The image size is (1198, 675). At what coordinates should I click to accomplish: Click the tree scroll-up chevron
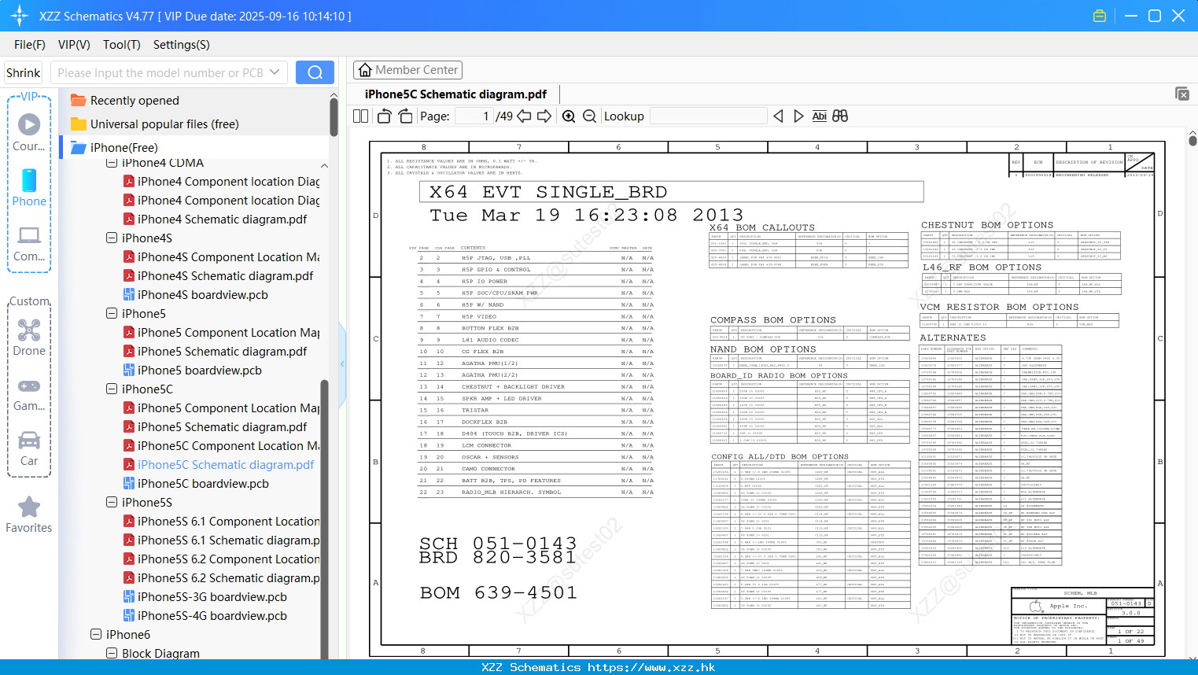click(324, 165)
